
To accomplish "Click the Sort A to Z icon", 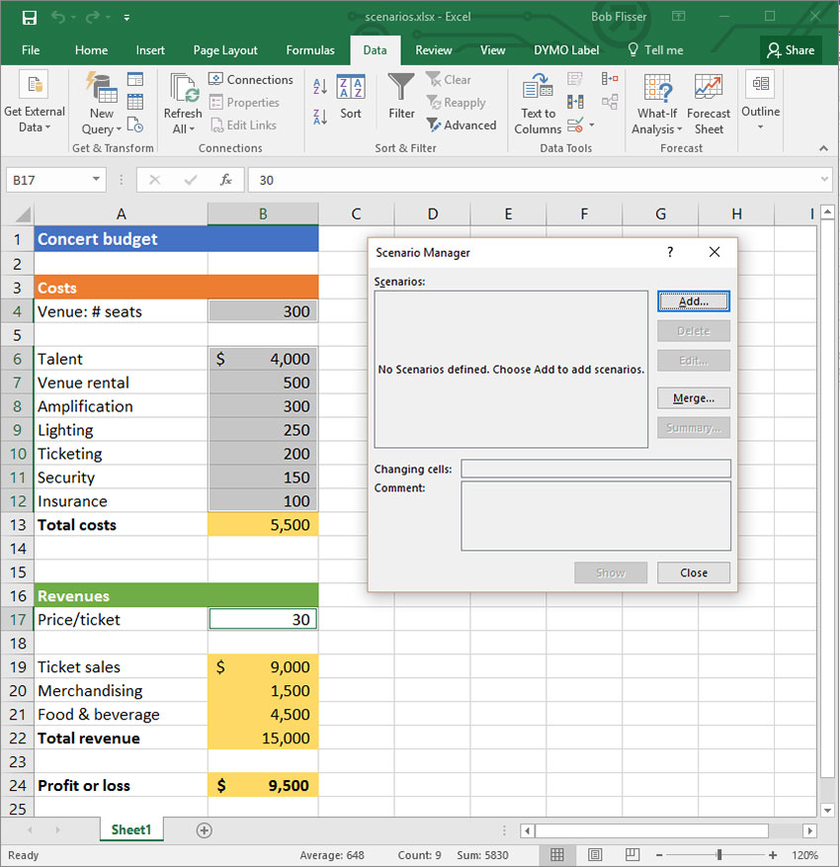I will [320, 86].
